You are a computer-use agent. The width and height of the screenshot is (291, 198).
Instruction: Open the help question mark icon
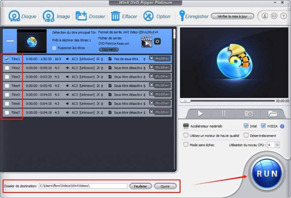pos(283,16)
